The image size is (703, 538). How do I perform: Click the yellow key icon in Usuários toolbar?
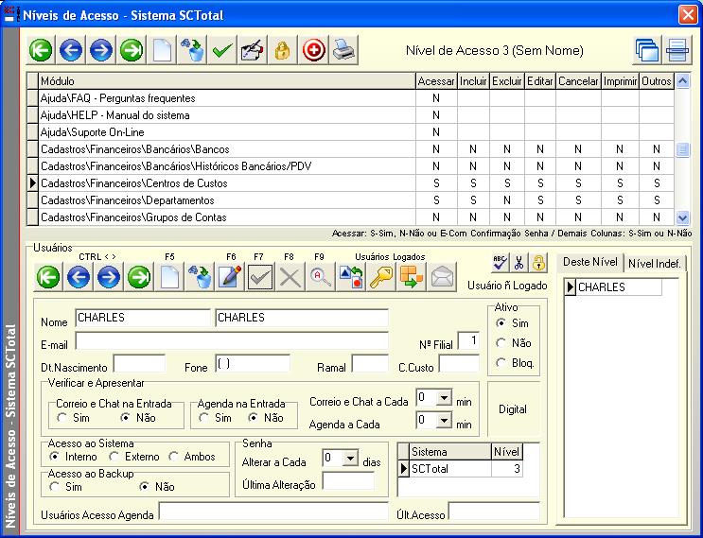pos(380,276)
